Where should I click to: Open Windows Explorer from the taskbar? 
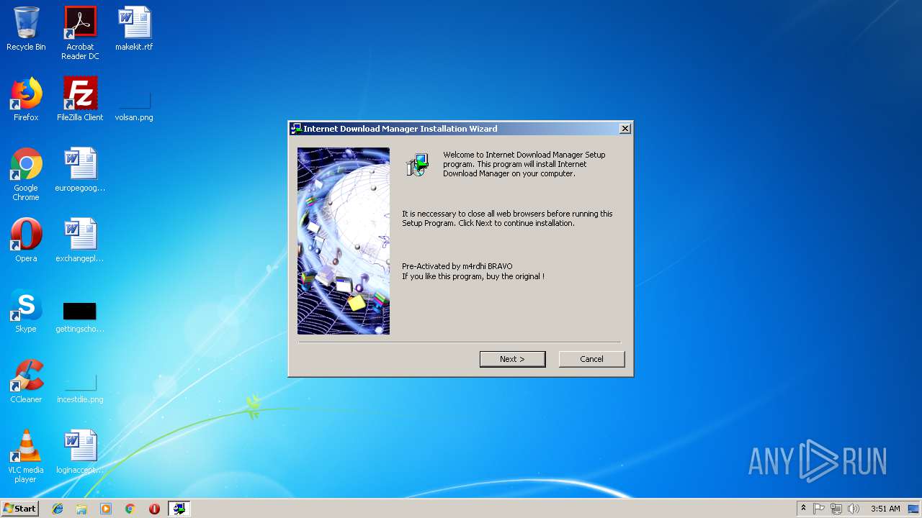point(81,509)
